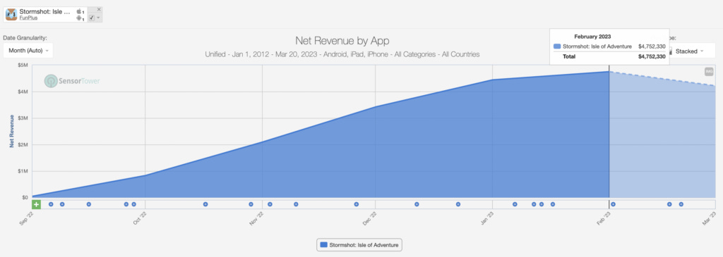Click the green plus add-event button
Screen dimensions: 723x257
pos(37,204)
